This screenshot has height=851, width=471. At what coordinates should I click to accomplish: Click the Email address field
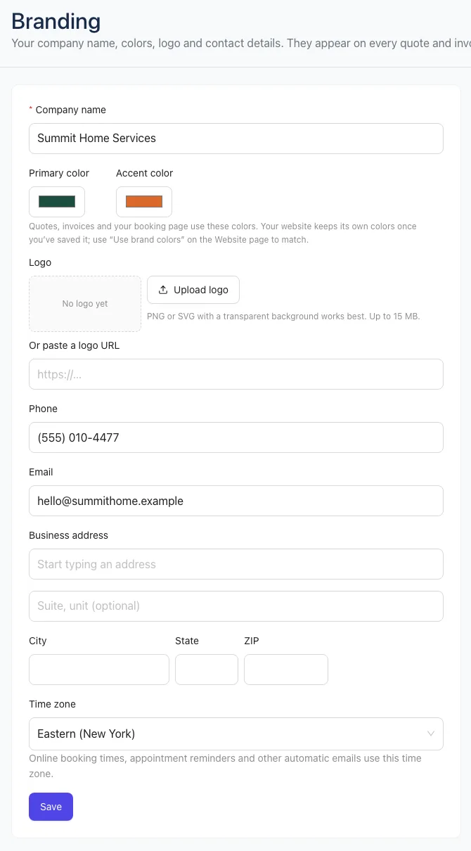[x=235, y=501]
